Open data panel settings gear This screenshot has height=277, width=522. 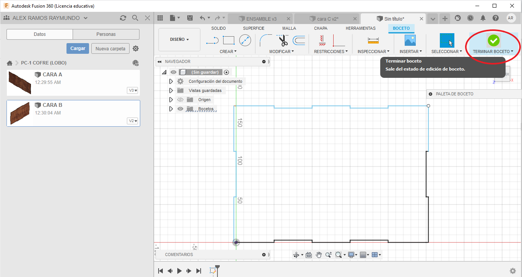[136, 48]
